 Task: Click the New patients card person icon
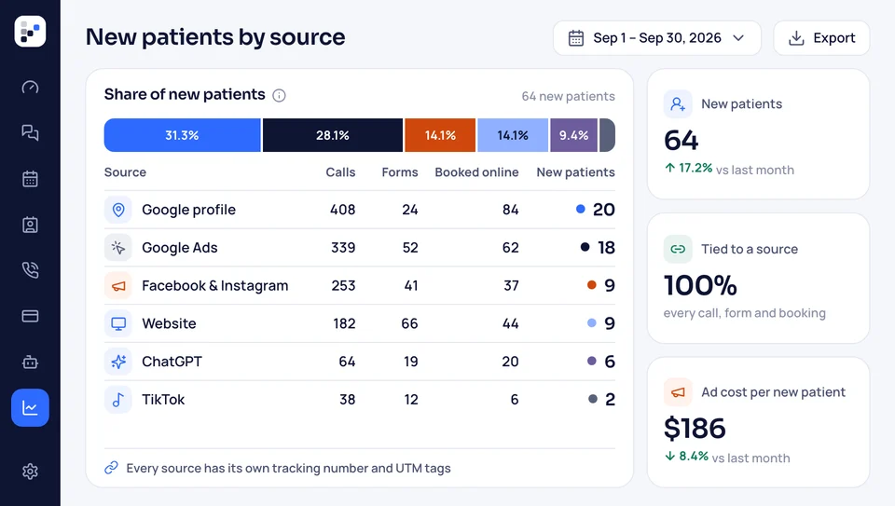click(678, 103)
